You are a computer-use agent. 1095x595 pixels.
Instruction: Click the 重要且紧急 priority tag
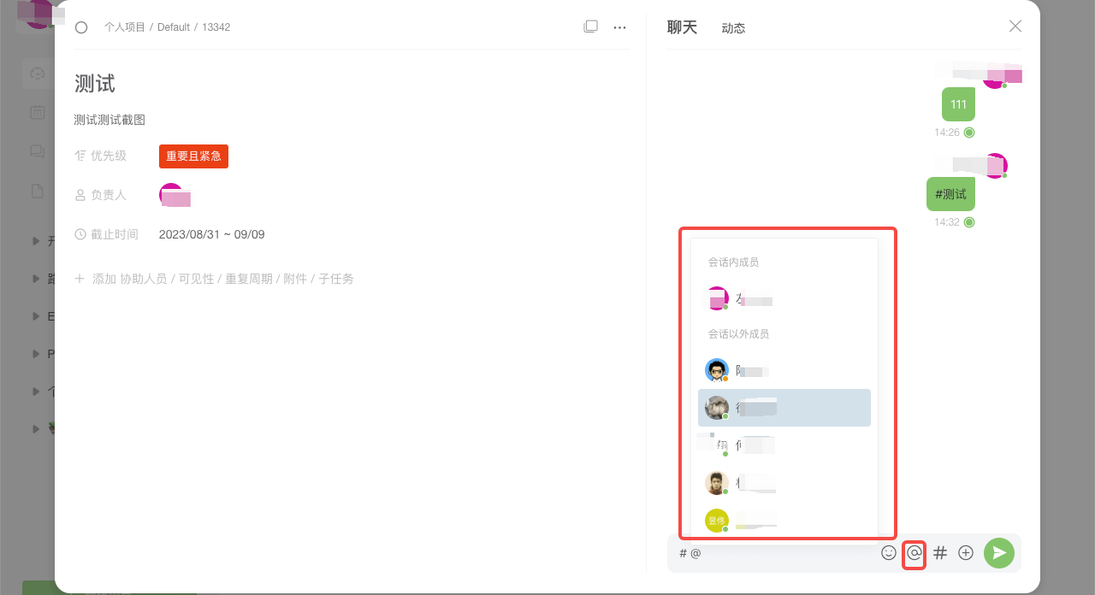(193, 156)
